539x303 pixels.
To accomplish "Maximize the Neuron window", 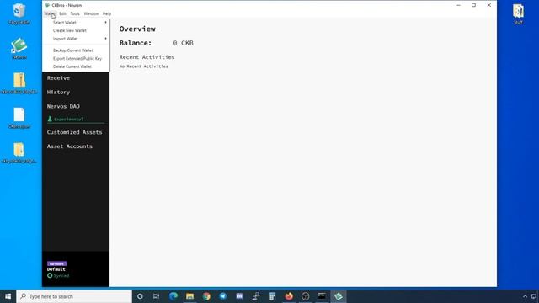I will [473, 5].
